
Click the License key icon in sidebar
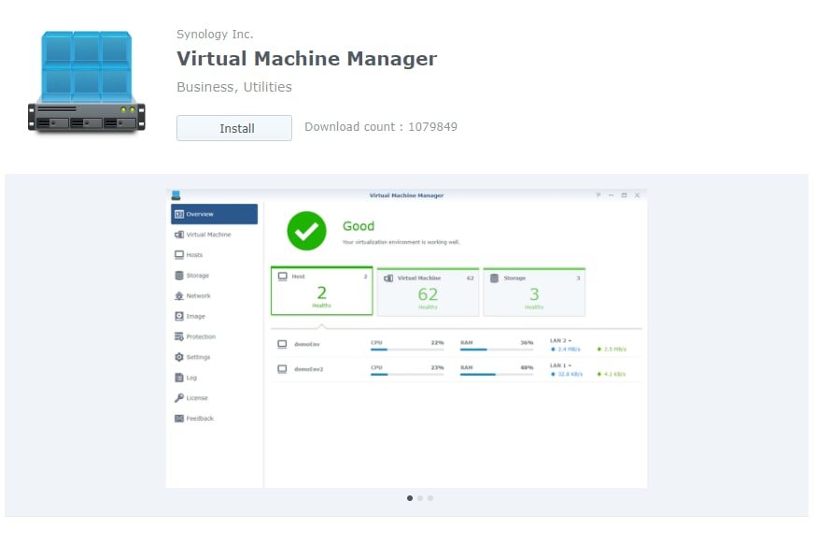point(179,398)
